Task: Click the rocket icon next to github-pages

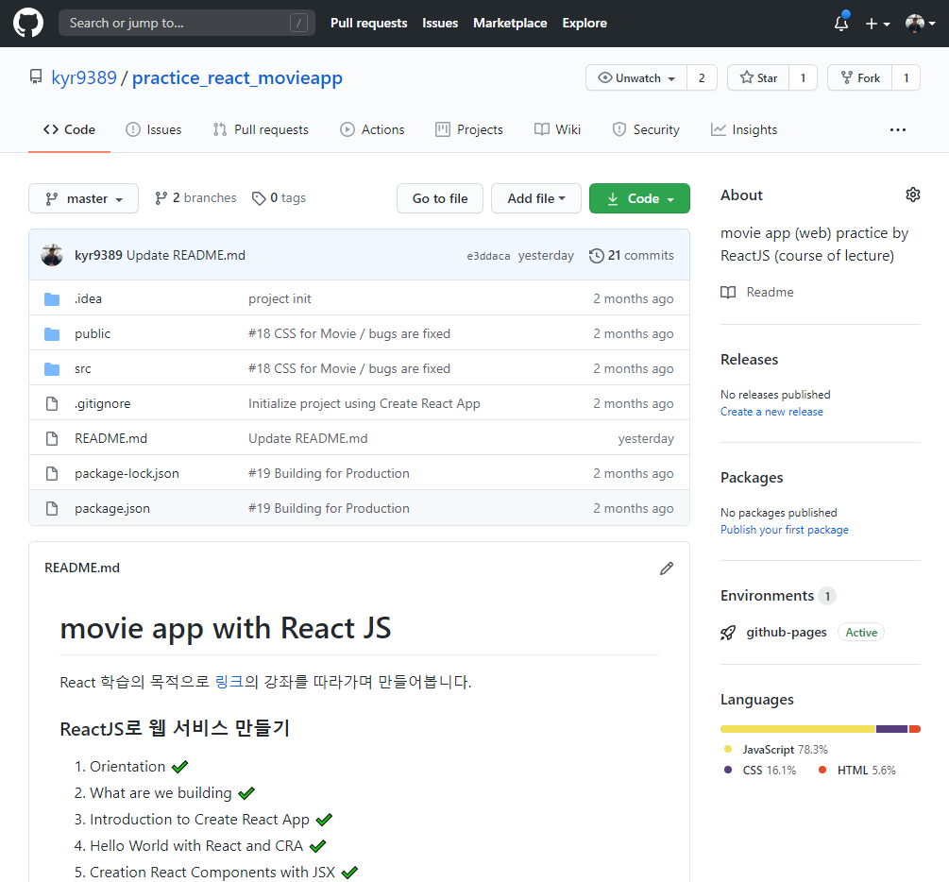Action: click(728, 633)
